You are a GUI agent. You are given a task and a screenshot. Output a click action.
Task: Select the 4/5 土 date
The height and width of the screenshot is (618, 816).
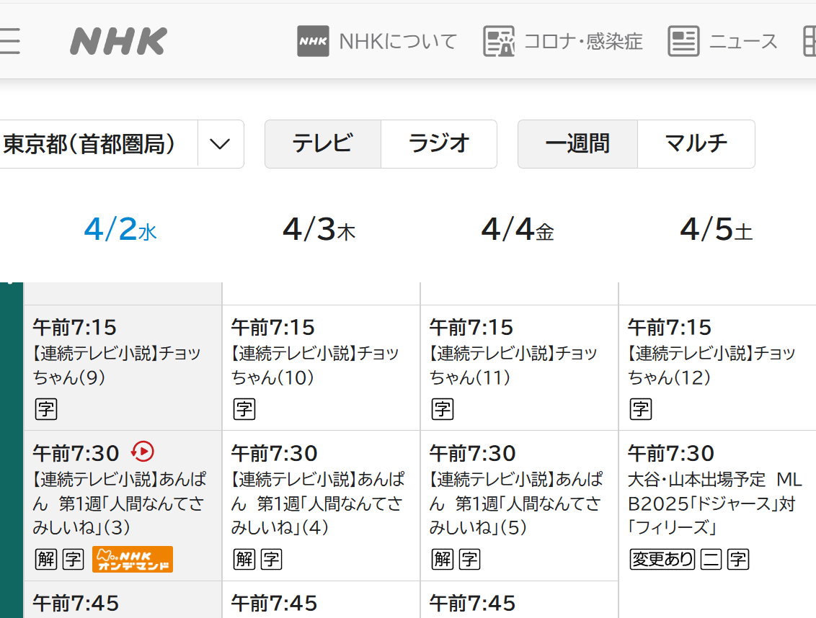coord(717,229)
